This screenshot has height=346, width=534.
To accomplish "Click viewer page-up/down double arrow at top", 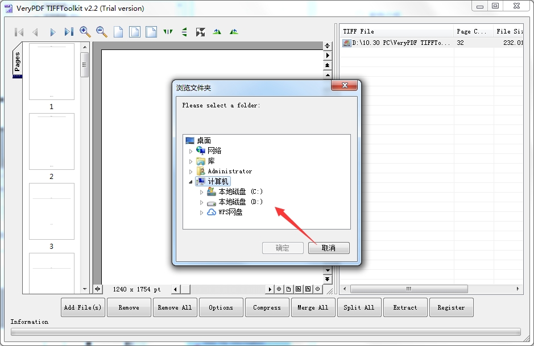I will [x=327, y=46].
